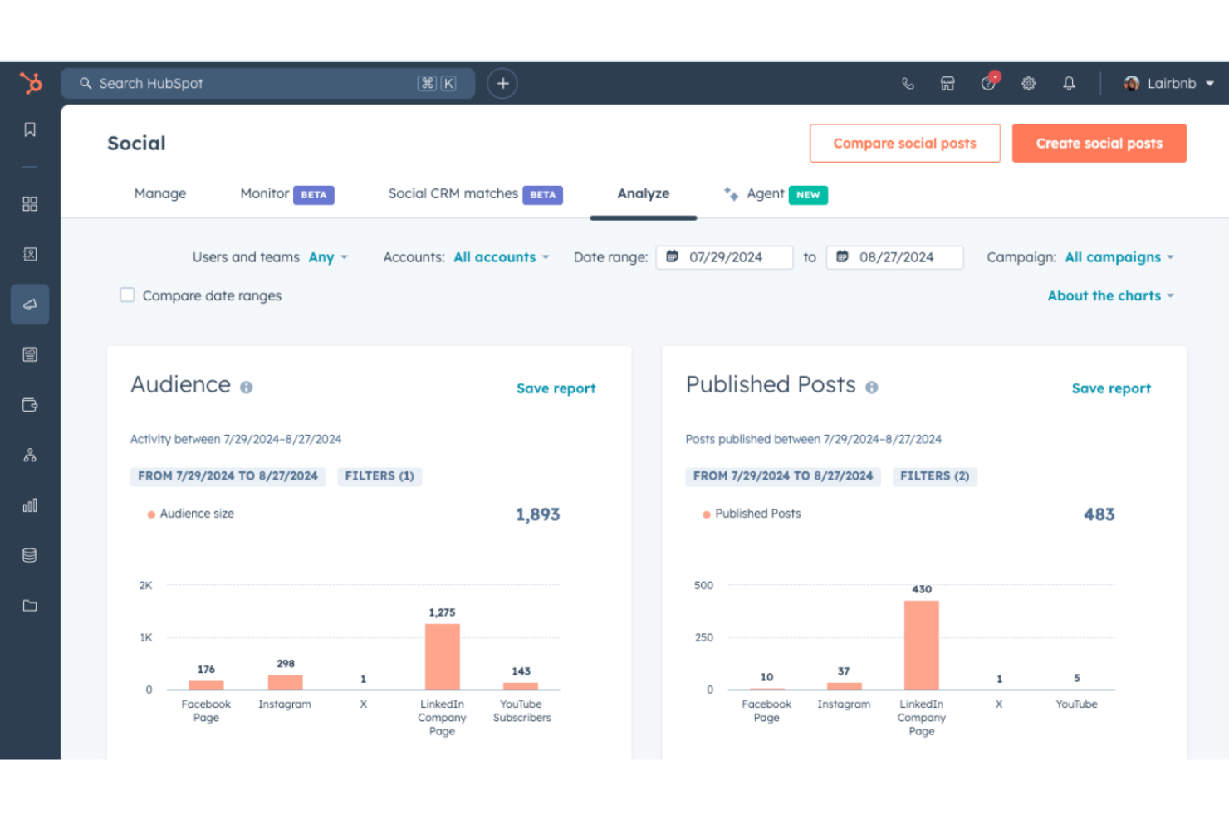Click Save report on the Audience chart
The width and height of the screenshot is (1229, 819).
coord(556,388)
